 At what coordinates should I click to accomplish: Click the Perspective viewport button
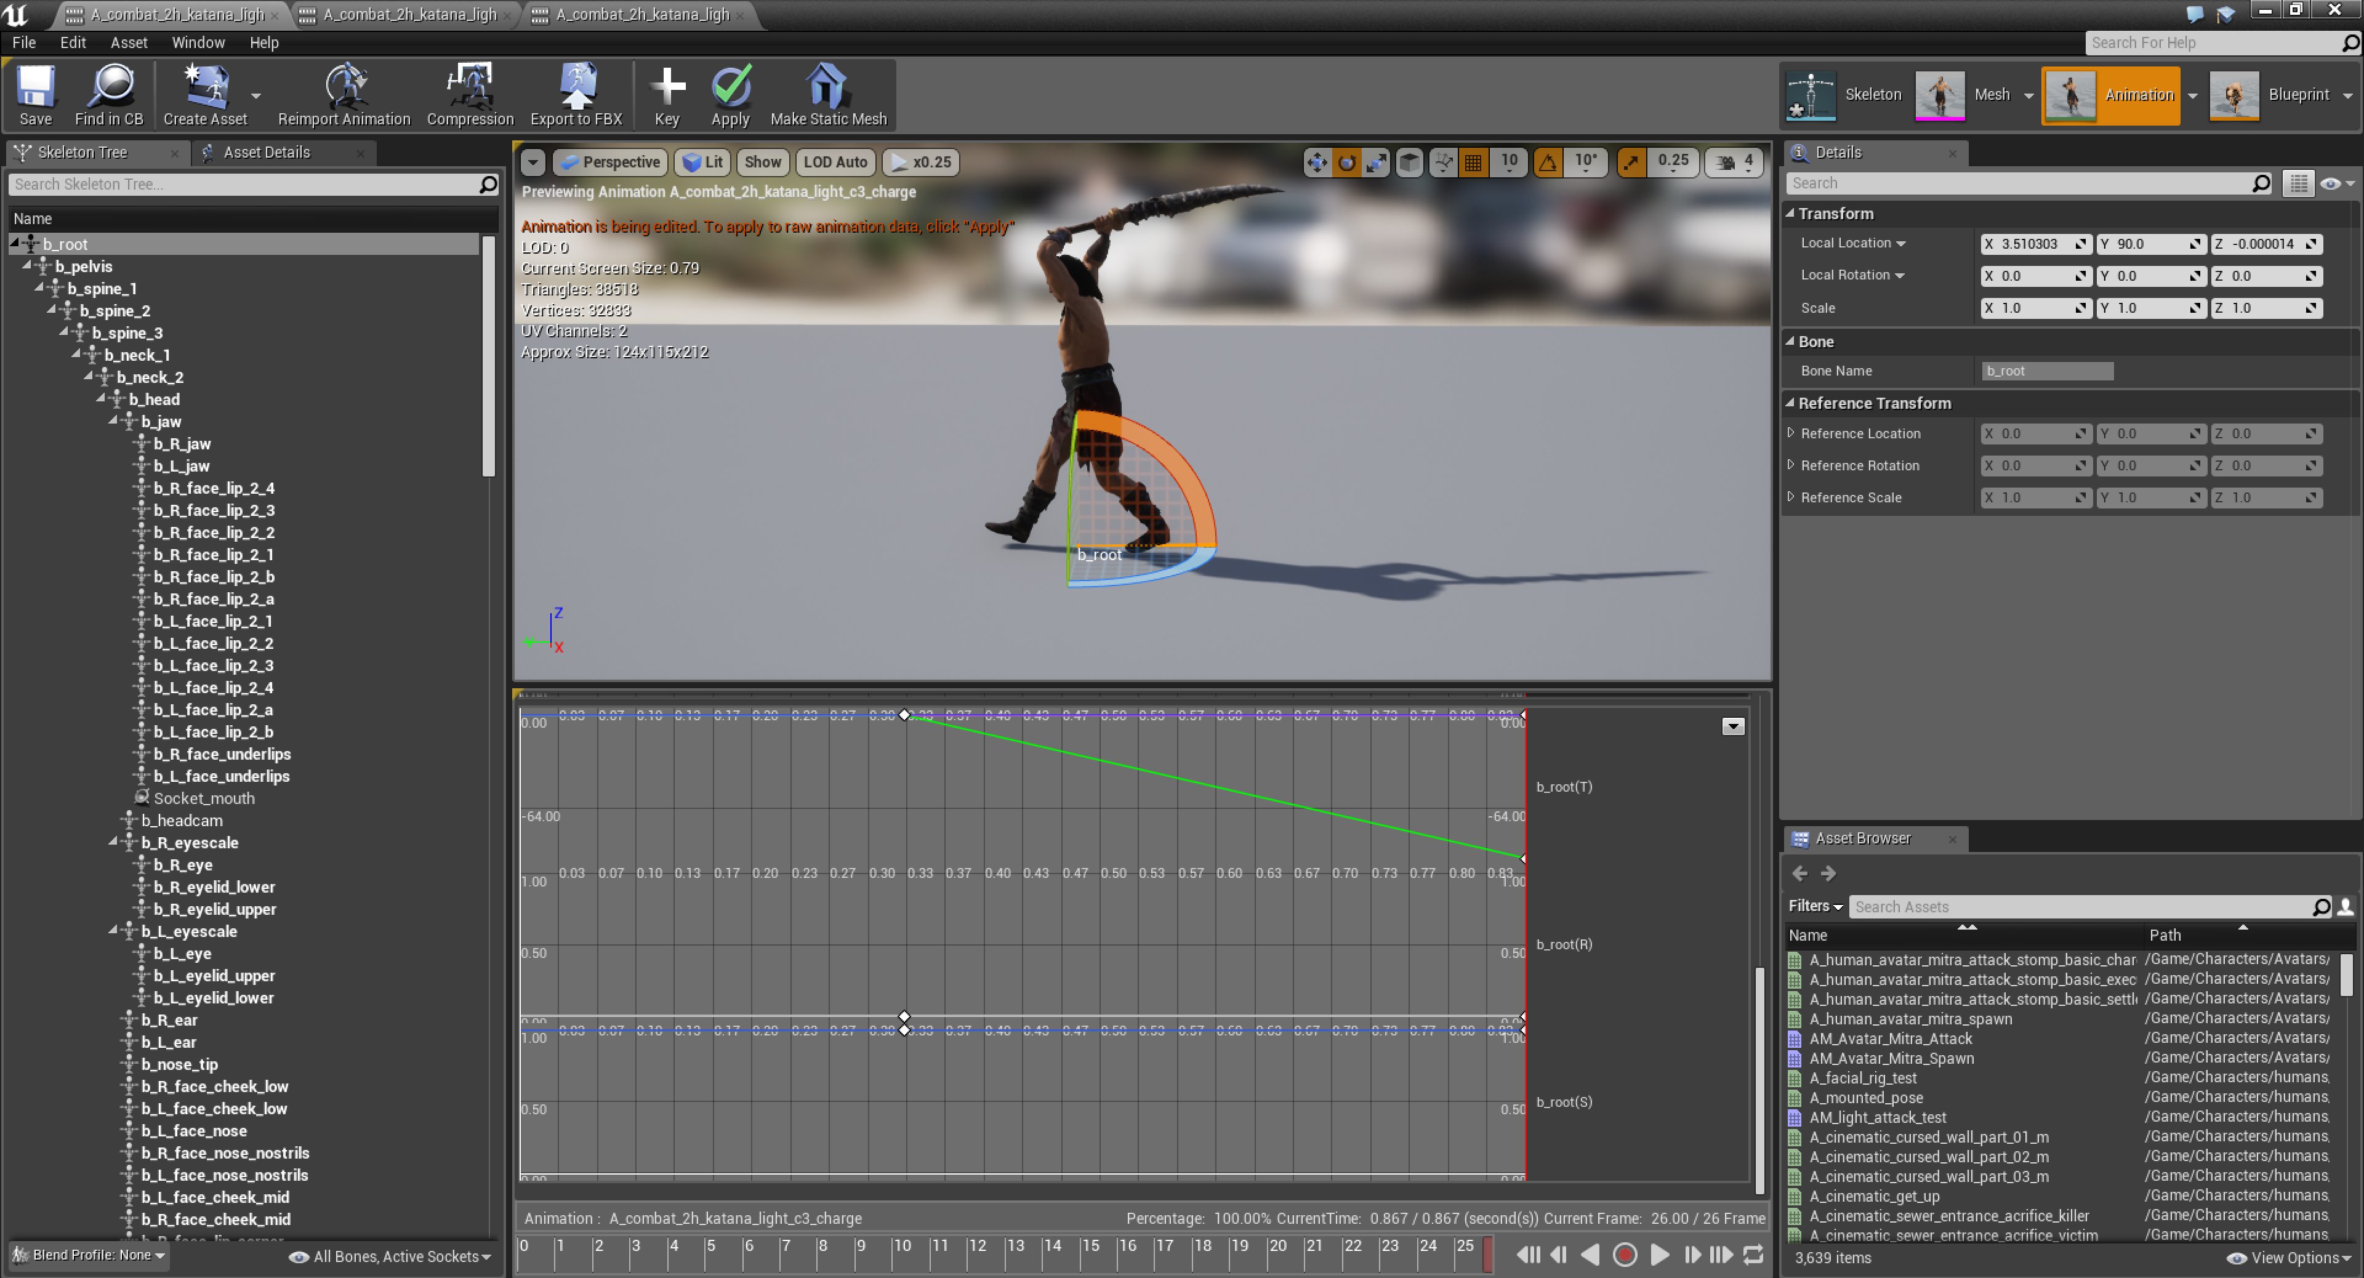click(x=610, y=163)
